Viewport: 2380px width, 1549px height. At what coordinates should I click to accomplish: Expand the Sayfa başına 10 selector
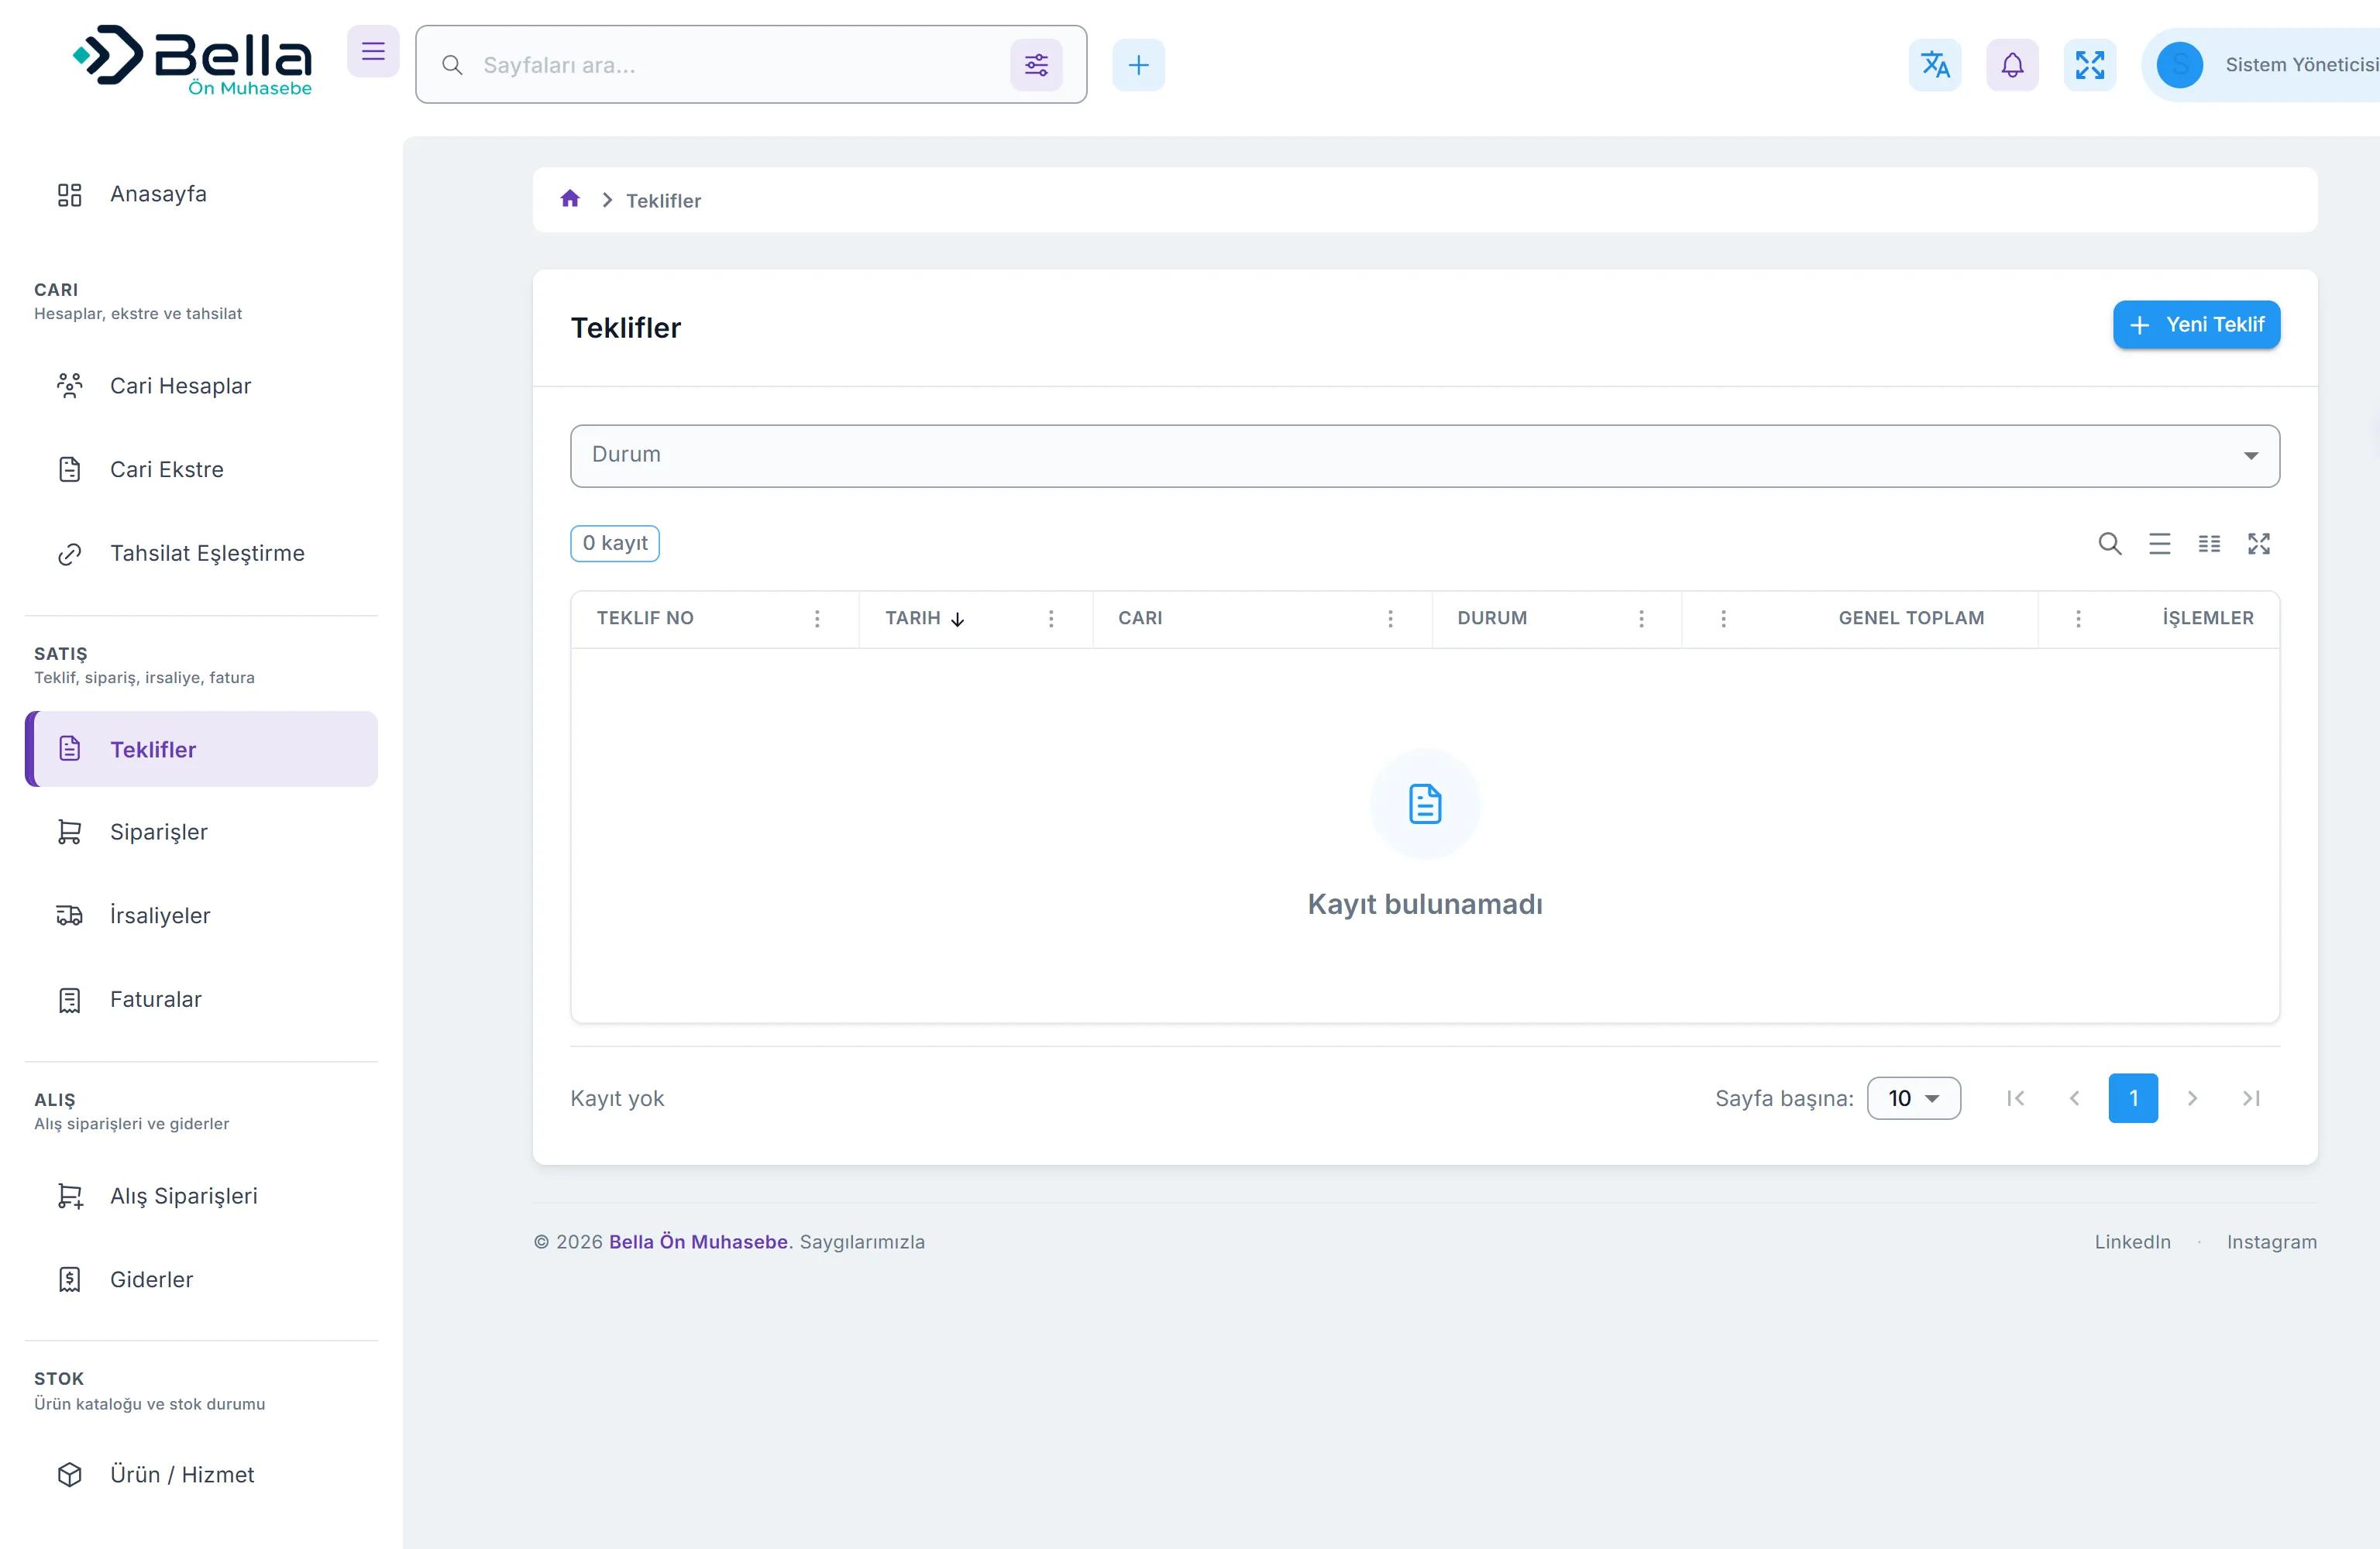tap(1913, 1098)
